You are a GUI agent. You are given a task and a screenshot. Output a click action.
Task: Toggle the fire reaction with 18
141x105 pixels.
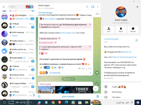pos(61,67)
